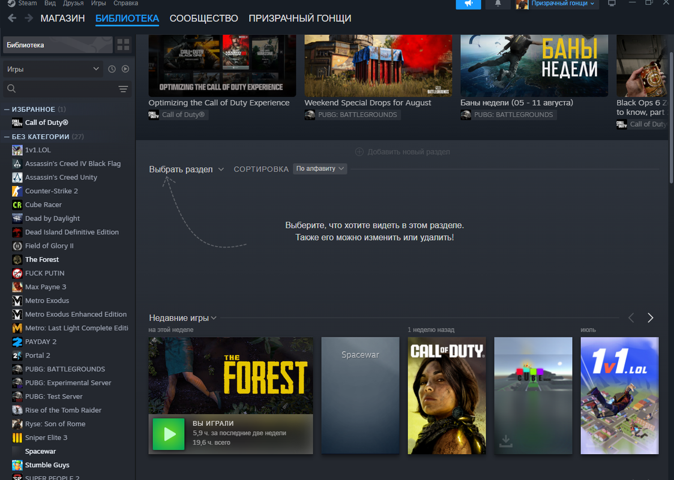
Task: Click the Portal 2 game icon
Action: pos(17,355)
